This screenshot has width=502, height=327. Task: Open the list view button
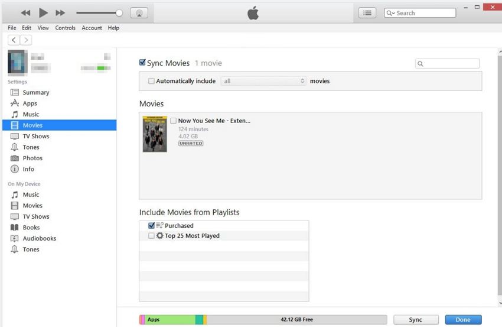click(x=367, y=13)
